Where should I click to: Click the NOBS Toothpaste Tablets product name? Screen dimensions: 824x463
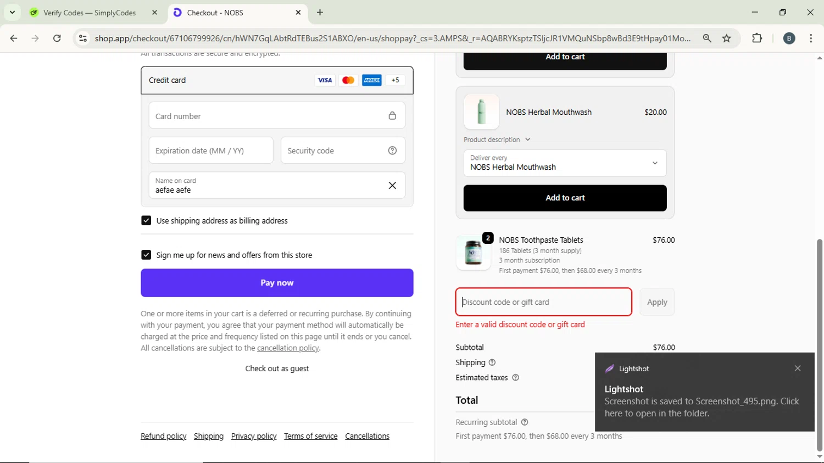(x=541, y=240)
